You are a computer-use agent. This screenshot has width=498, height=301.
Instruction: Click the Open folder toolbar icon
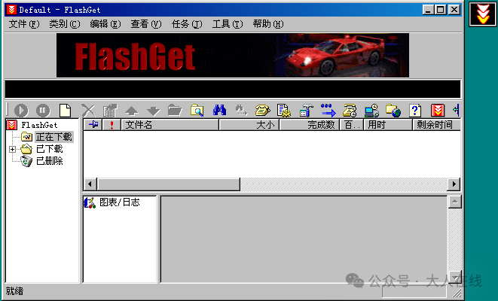(175, 110)
